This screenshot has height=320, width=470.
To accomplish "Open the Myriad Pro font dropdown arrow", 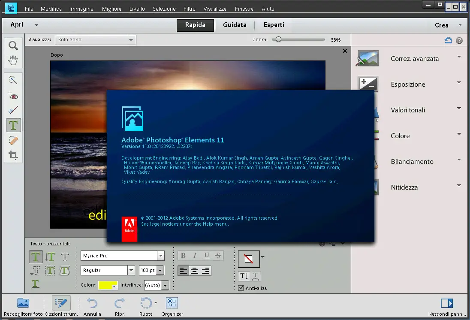I will (x=161, y=256).
